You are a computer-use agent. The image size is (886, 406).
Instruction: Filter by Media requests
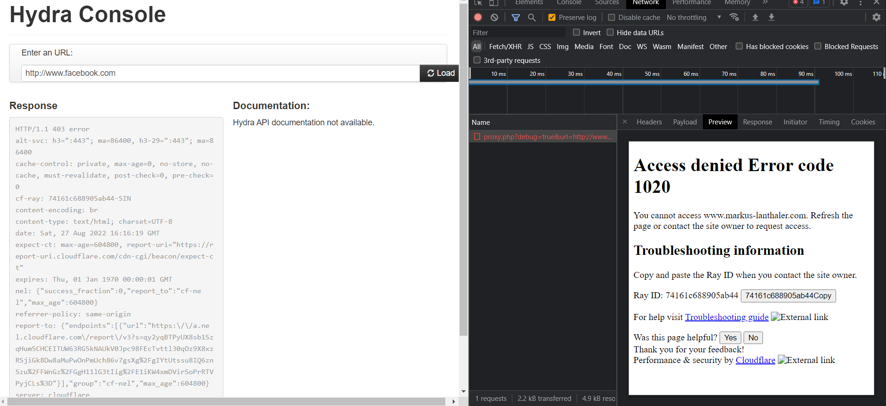coord(584,47)
